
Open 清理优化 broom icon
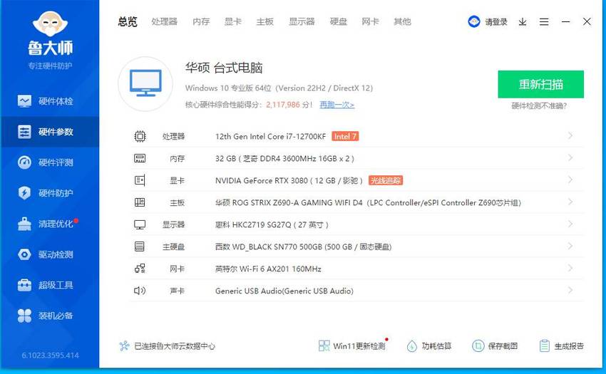click(x=24, y=224)
